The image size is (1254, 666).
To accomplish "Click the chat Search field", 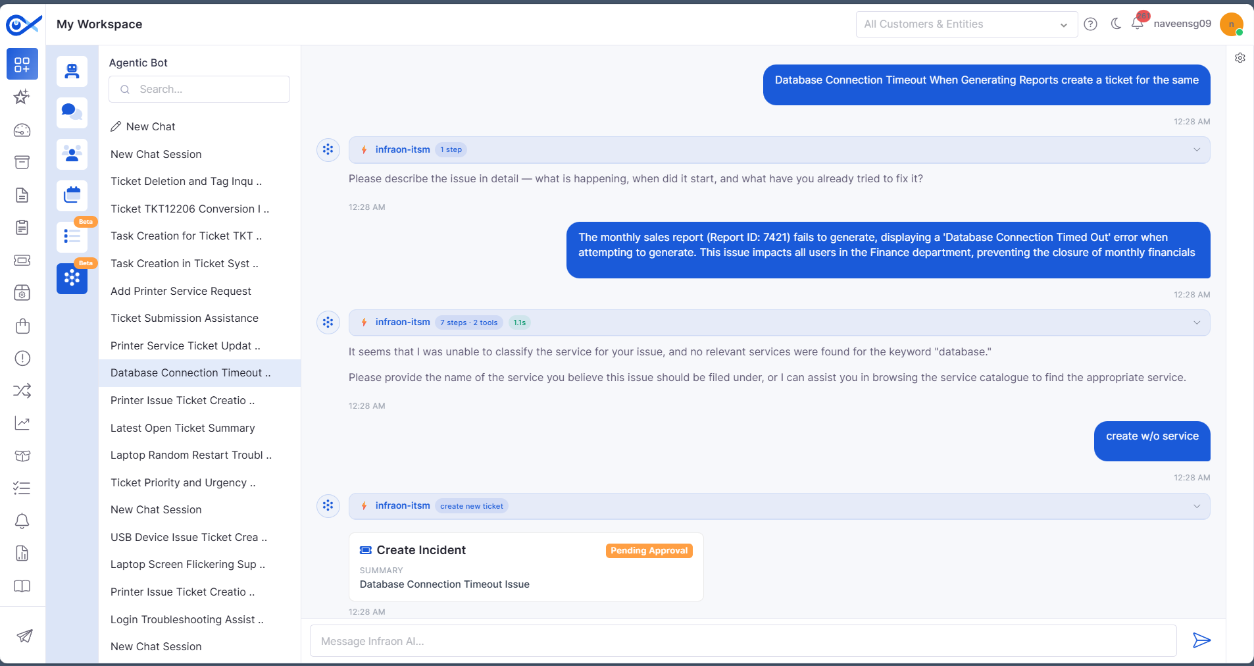I will pos(199,90).
